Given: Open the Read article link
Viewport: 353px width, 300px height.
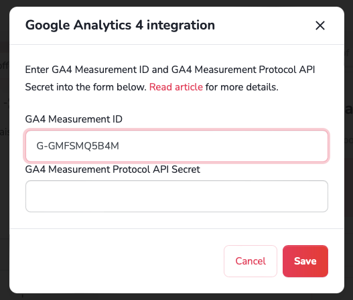Looking at the screenshot, I should click(x=175, y=87).
